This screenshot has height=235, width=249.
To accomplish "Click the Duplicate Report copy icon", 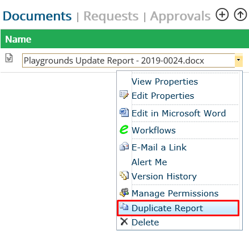I will 124,207.
